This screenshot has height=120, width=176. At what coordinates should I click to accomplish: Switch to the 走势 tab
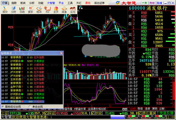coord(147,109)
